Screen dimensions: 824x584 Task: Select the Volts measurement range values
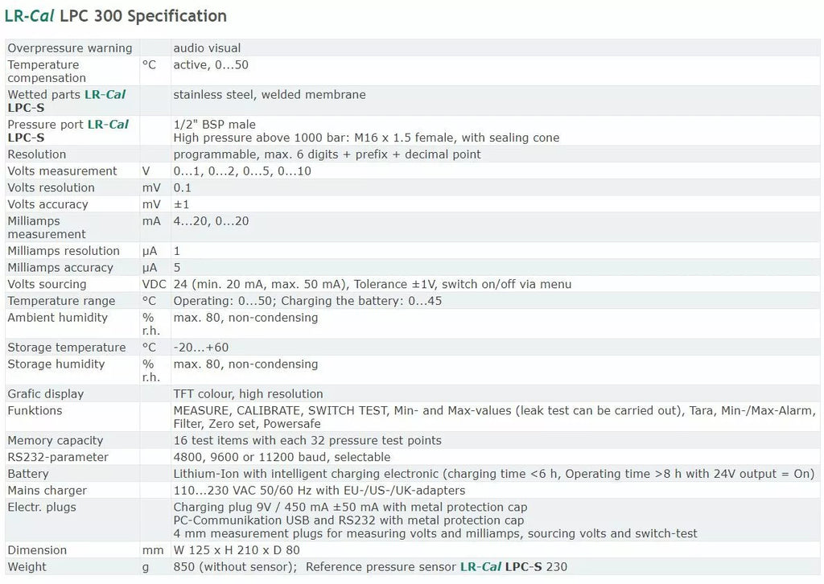click(242, 171)
